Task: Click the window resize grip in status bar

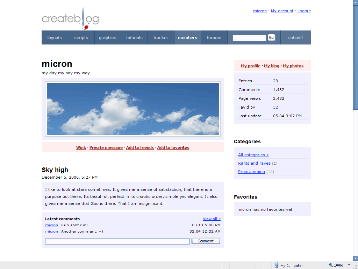Action: [355, 267]
